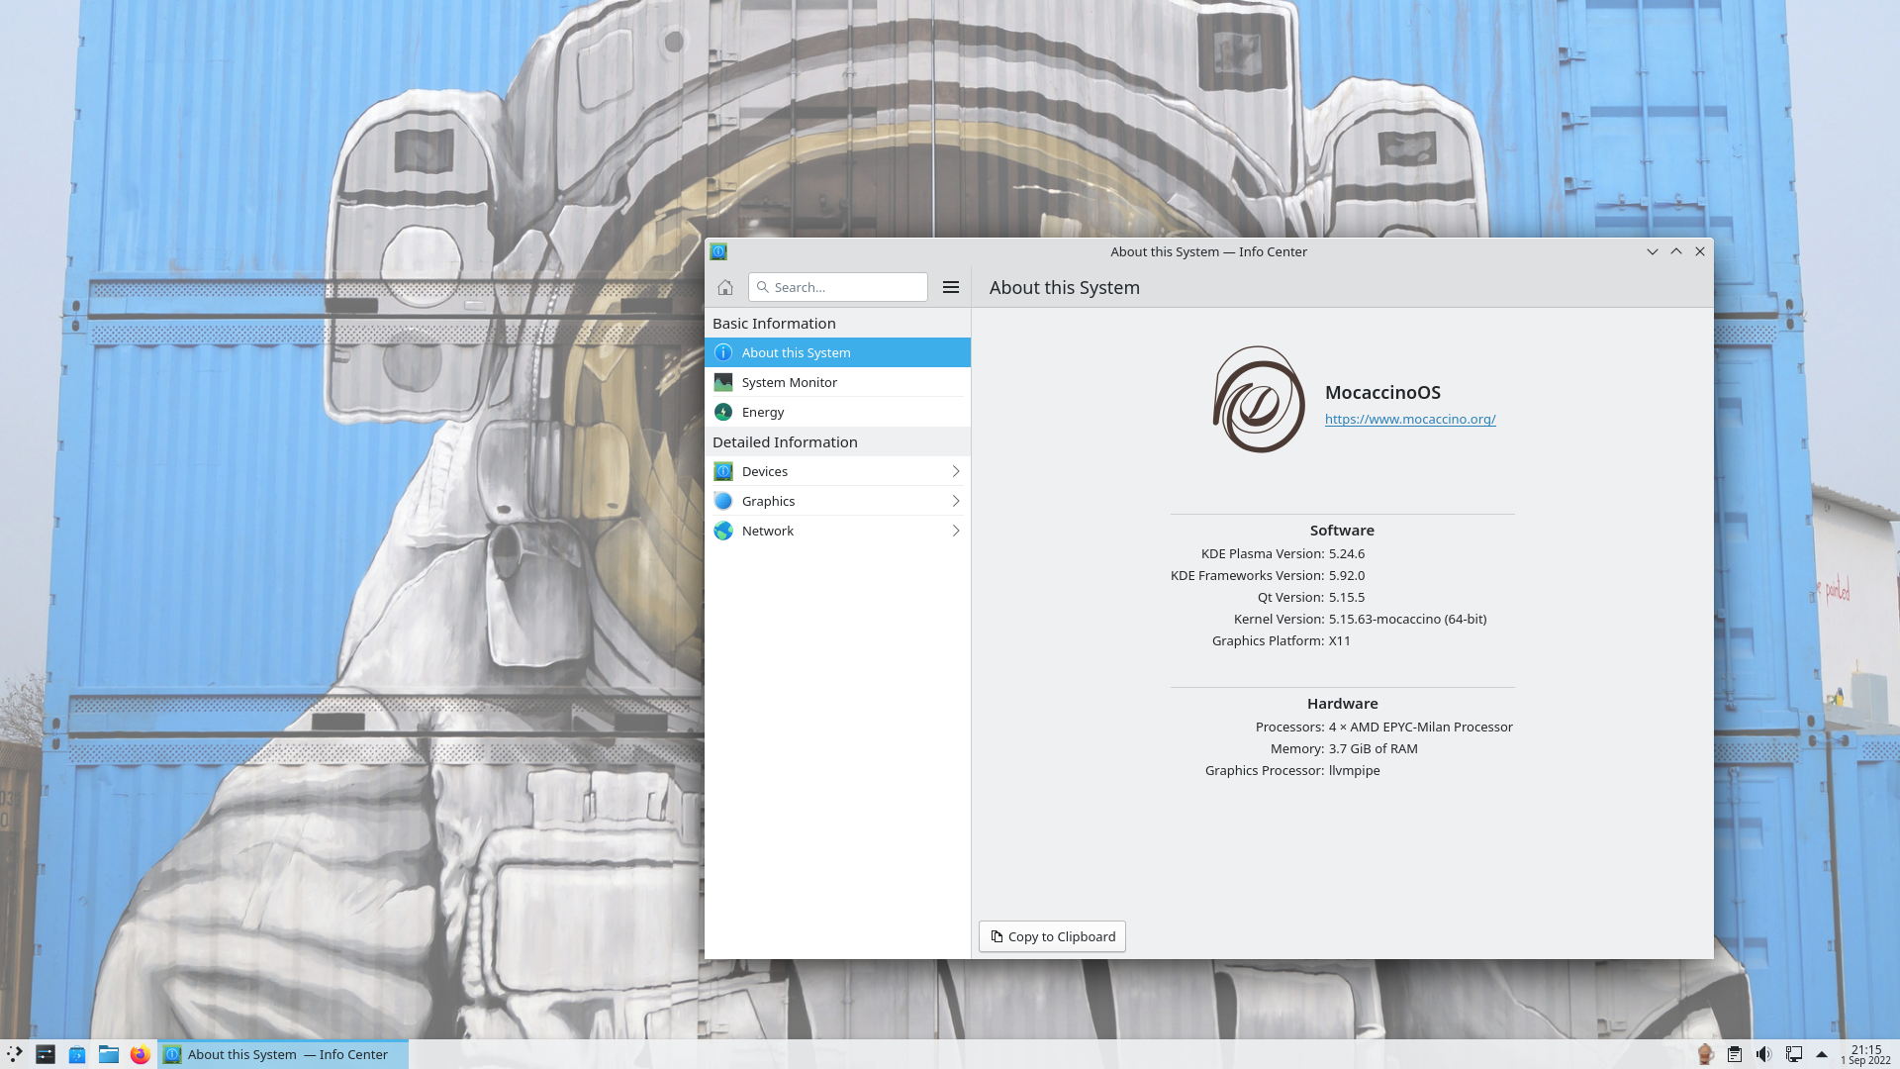Focus the Search field in Info Center
This screenshot has height=1069, width=1900.
click(837, 287)
